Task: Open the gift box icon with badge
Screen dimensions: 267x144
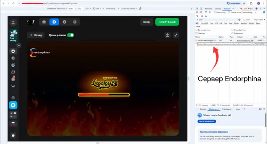Action: click(13, 78)
